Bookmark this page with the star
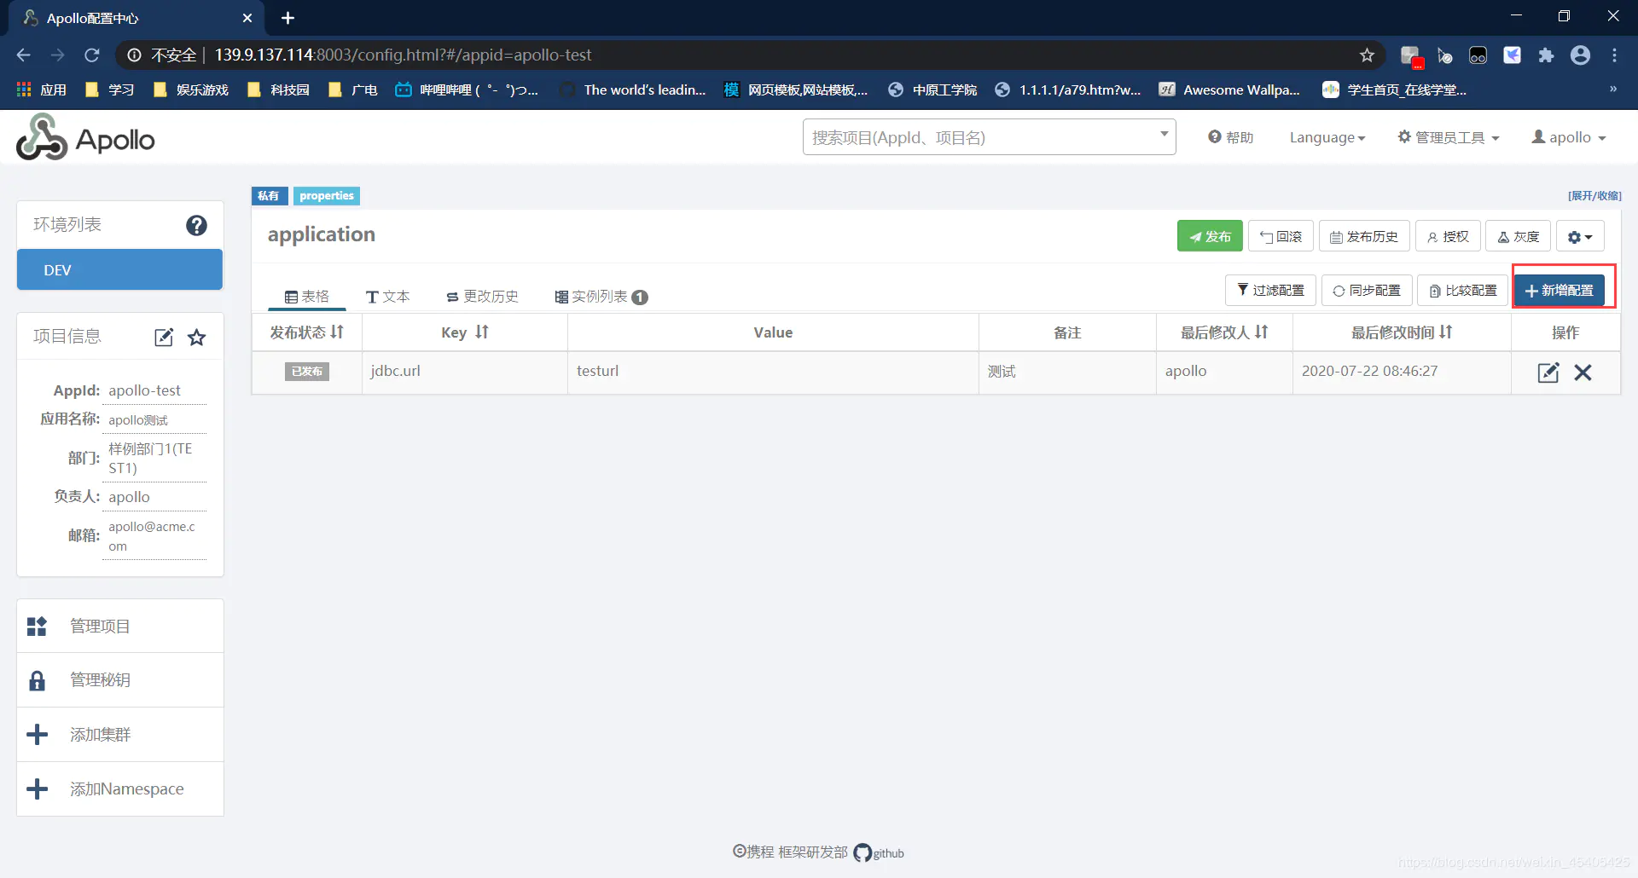Viewport: 1638px width, 878px height. pos(1367,55)
